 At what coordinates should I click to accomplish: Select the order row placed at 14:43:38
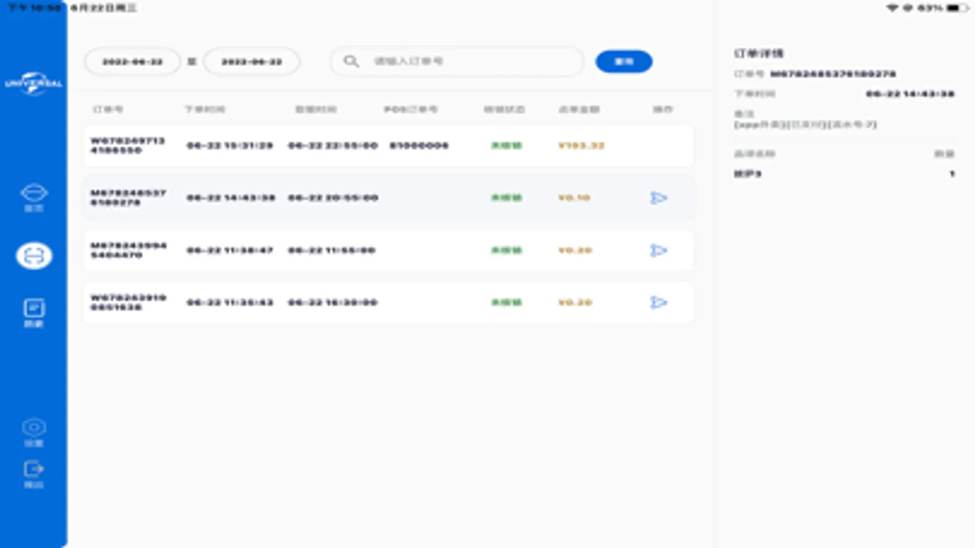point(388,198)
